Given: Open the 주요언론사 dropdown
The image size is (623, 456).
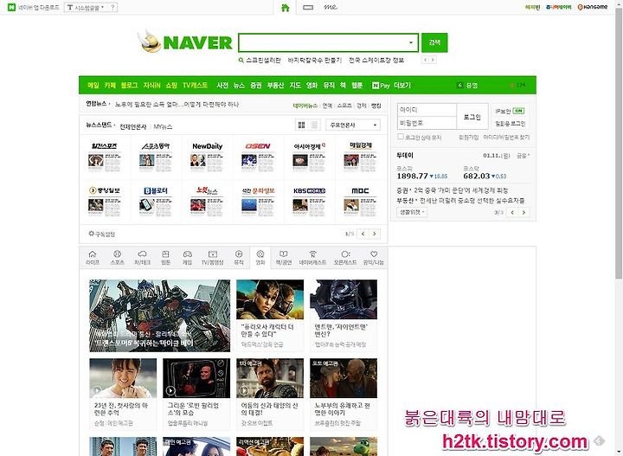Looking at the screenshot, I should tap(353, 125).
